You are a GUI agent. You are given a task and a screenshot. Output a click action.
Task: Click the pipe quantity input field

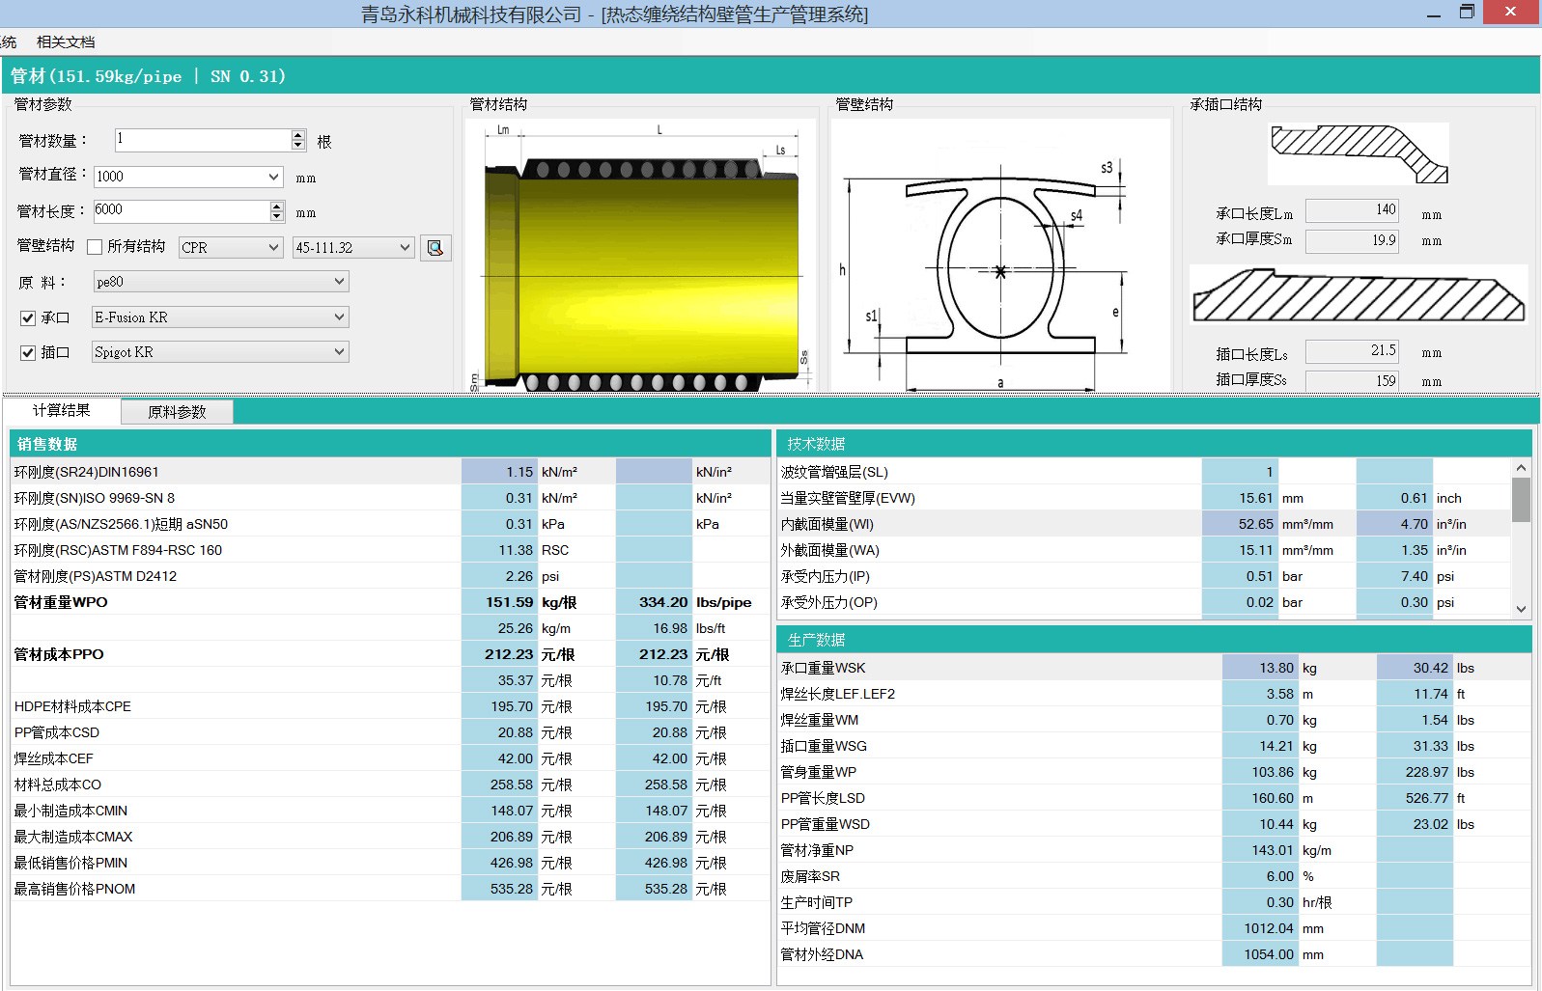point(202,140)
